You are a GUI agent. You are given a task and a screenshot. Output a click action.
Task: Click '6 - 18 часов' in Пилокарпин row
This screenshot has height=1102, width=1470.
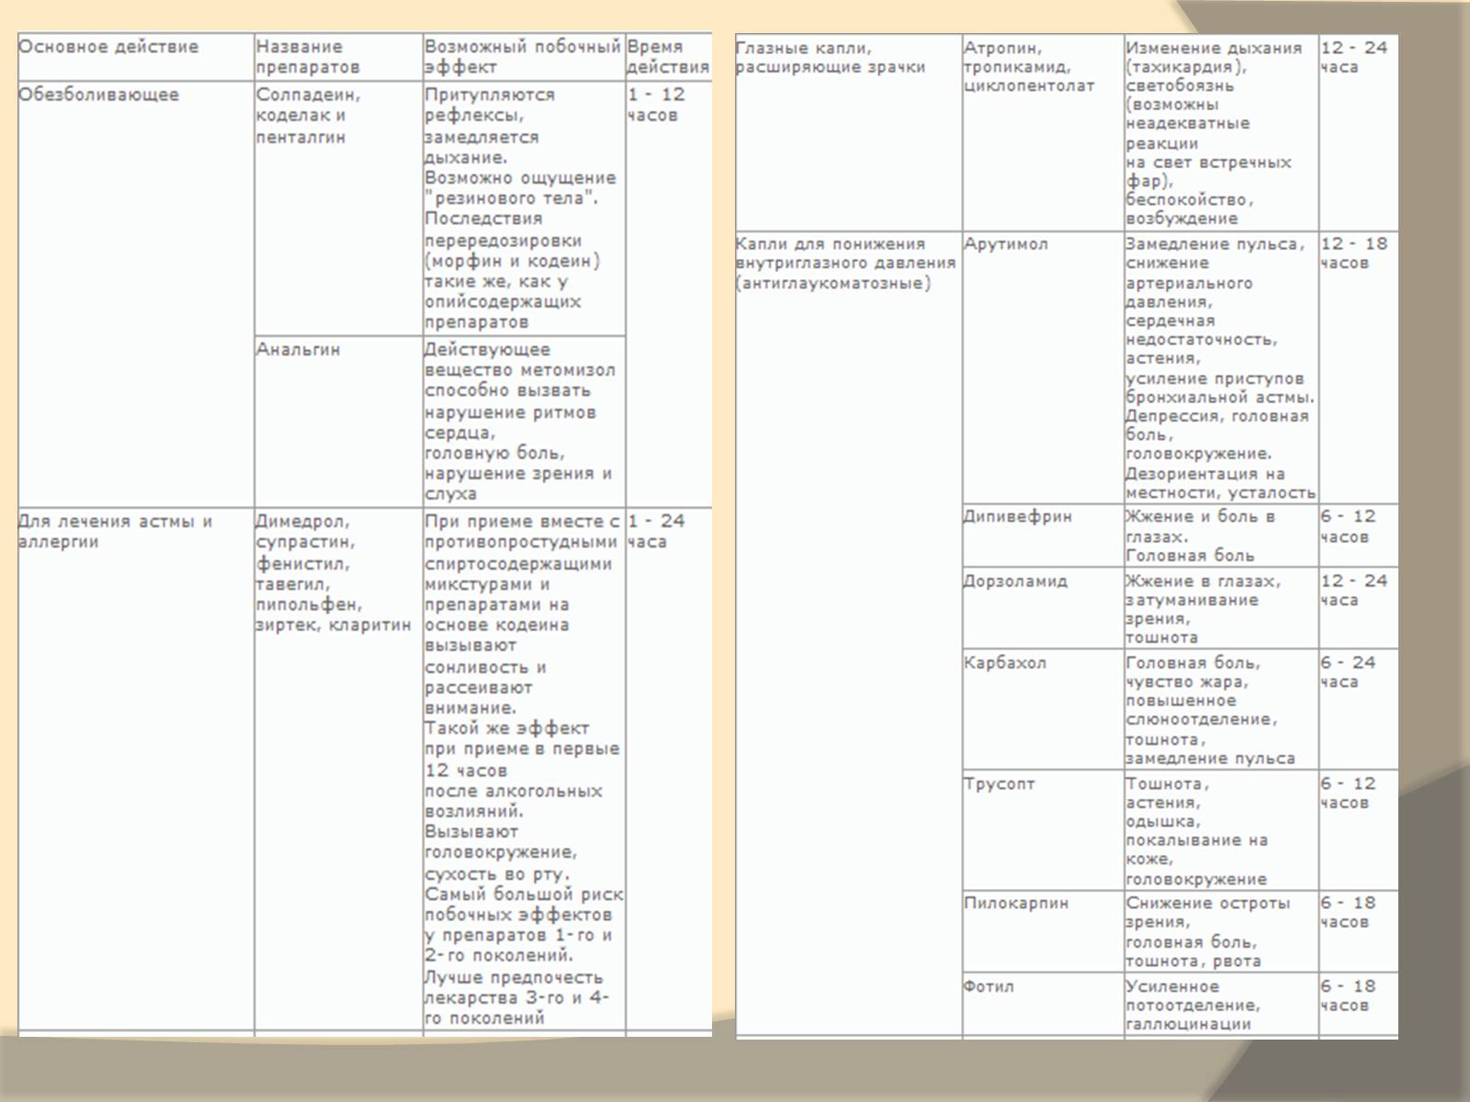point(1358,931)
